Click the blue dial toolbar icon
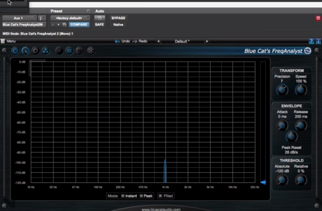This screenshot has height=211, width=322. [25, 51]
